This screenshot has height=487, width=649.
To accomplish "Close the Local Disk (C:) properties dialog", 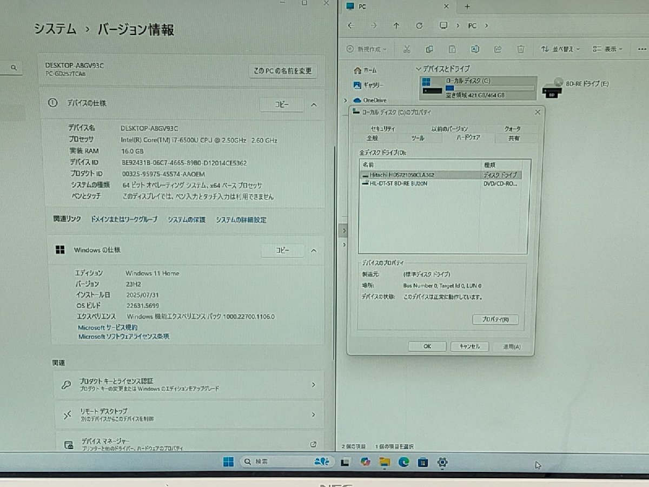I will point(537,112).
